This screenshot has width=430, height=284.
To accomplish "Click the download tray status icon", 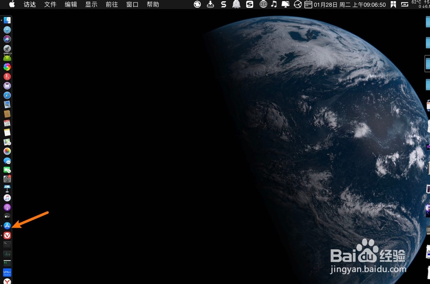I will click(x=210, y=4).
